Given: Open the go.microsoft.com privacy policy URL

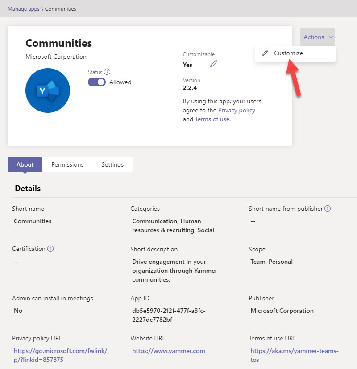Looking at the screenshot, I should point(60,355).
